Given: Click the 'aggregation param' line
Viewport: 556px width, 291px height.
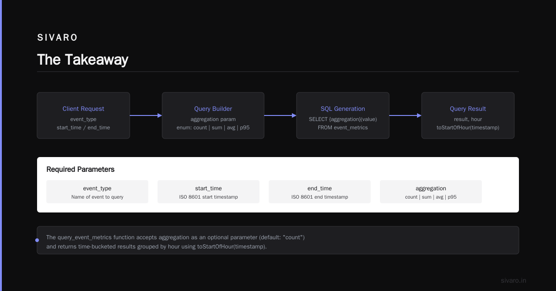Looking at the screenshot, I should pyautogui.click(x=213, y=119).
